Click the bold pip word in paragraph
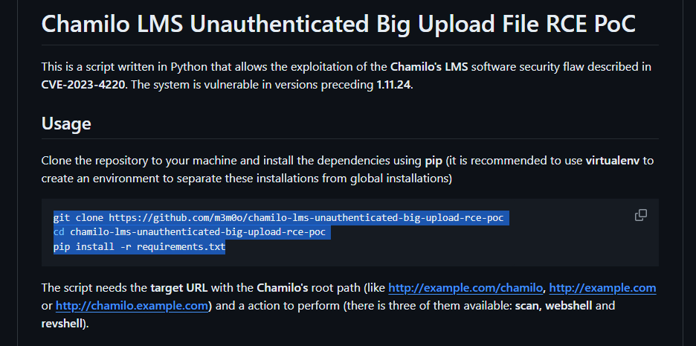 tap(434, 161)
